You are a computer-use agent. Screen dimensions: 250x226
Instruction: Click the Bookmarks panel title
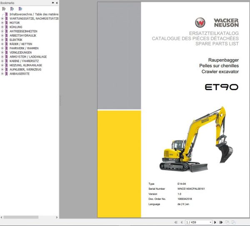point(7,3)
